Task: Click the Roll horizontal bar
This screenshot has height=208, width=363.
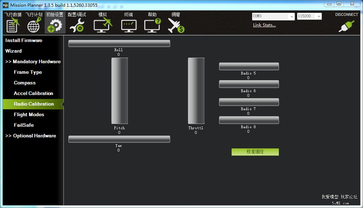Action: [x=119, y=43]
